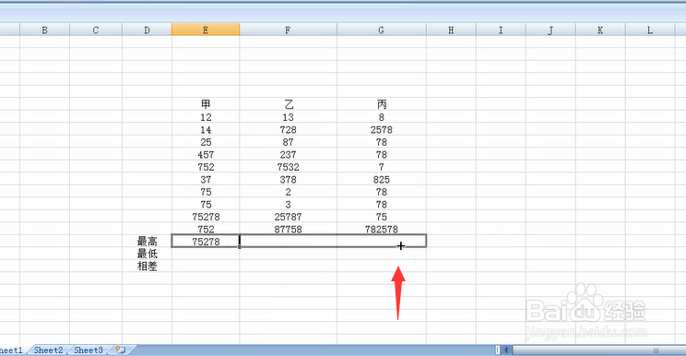The width and height of the screenshot is (686, 356).
Task: Select the 丙 header cell
Action: point(382,104)
